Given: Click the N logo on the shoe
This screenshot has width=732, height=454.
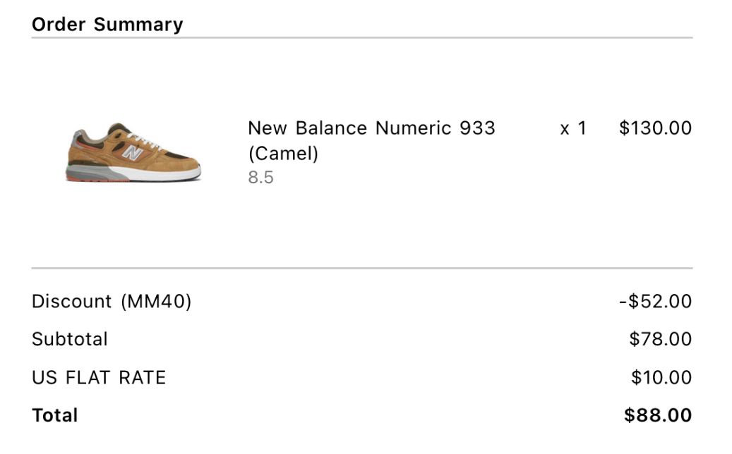Looking at the screenshot, I should [x=132, y=152].
